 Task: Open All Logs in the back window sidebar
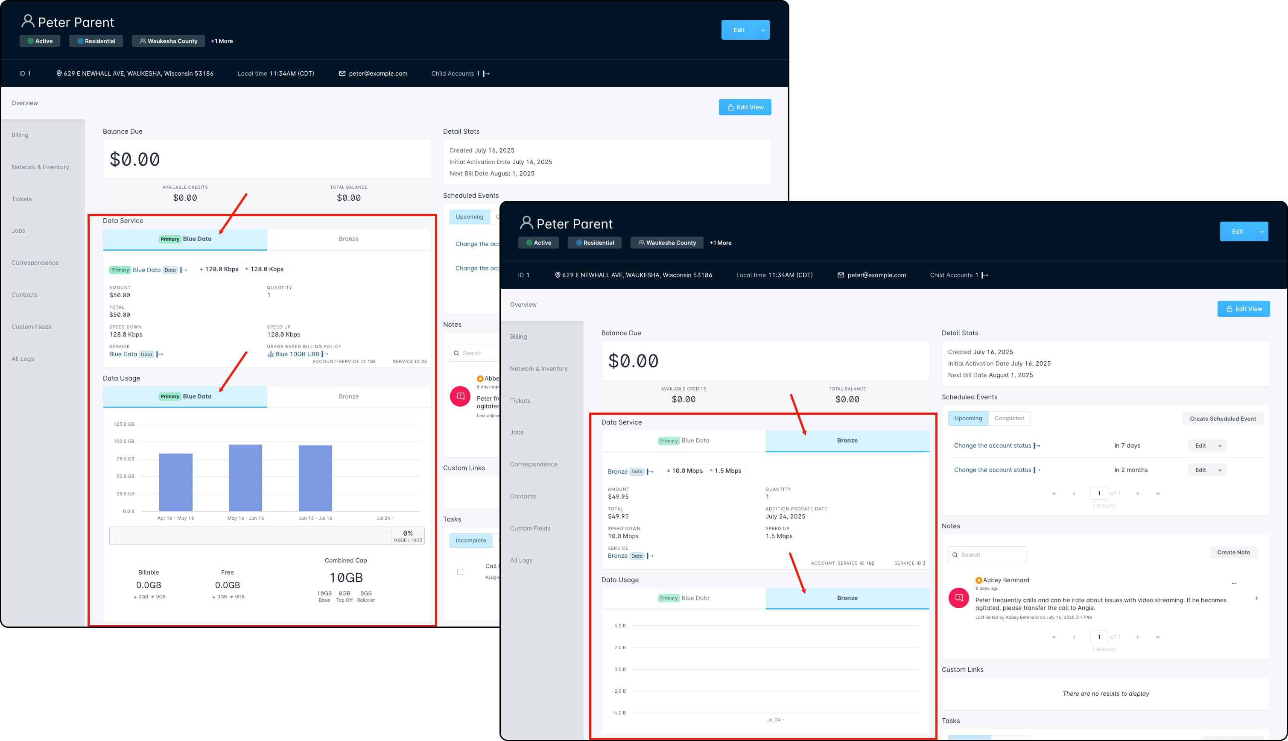click(x=23, y=359)
